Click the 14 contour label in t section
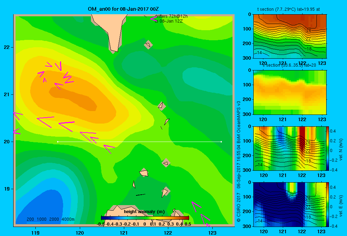Viewport: 347px width, 236px height. 259,53
